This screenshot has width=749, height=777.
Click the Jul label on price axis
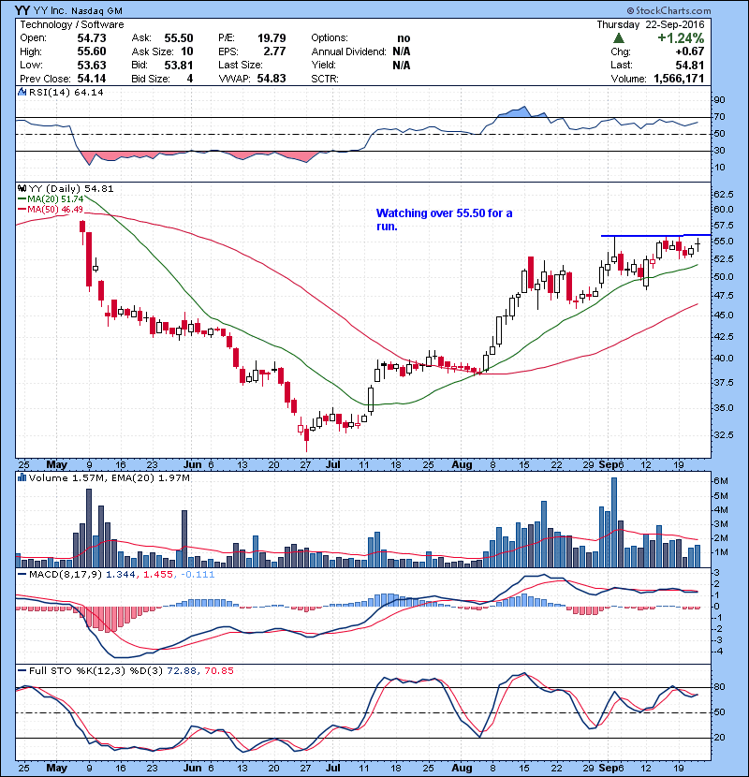334,463
